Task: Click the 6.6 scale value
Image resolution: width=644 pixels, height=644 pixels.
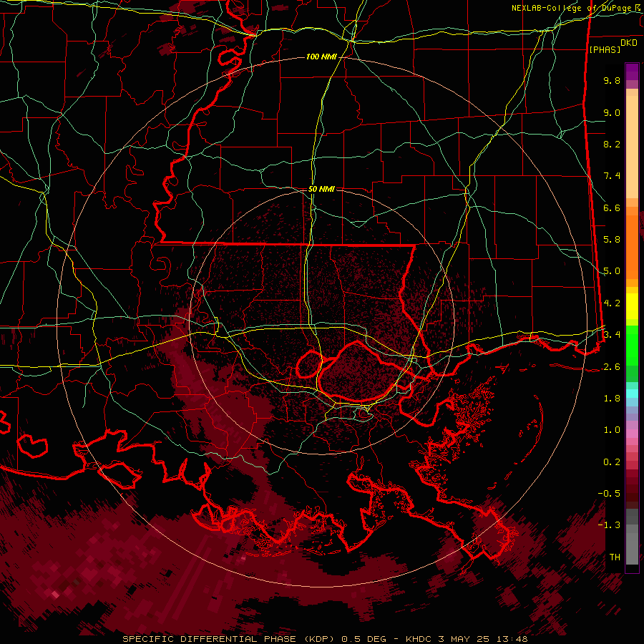Action: click(x=612, y=208)
